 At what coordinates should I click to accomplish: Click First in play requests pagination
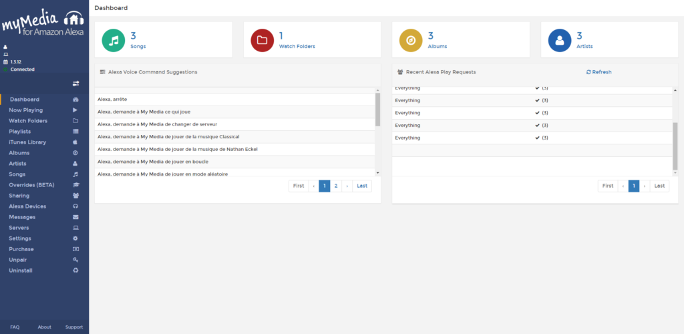(608, 186)
